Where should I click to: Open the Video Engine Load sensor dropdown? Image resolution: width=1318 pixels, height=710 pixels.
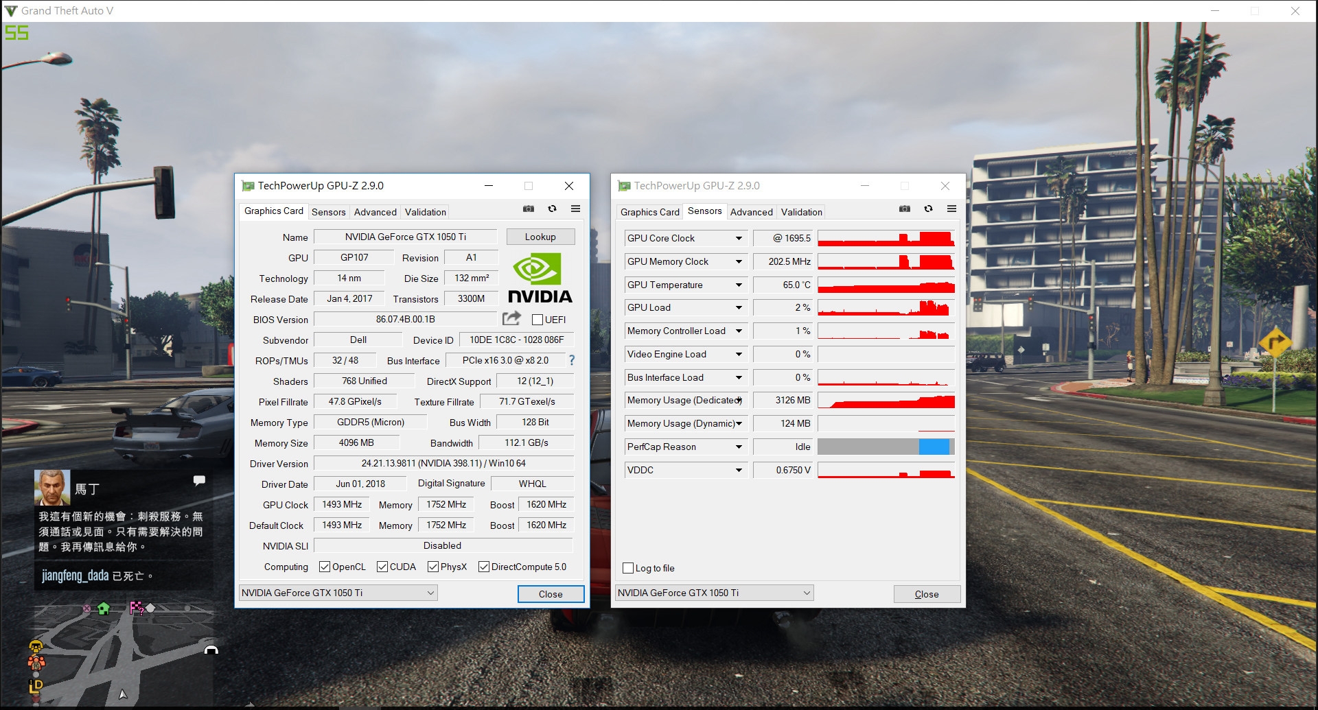click(x=739, y=355)
